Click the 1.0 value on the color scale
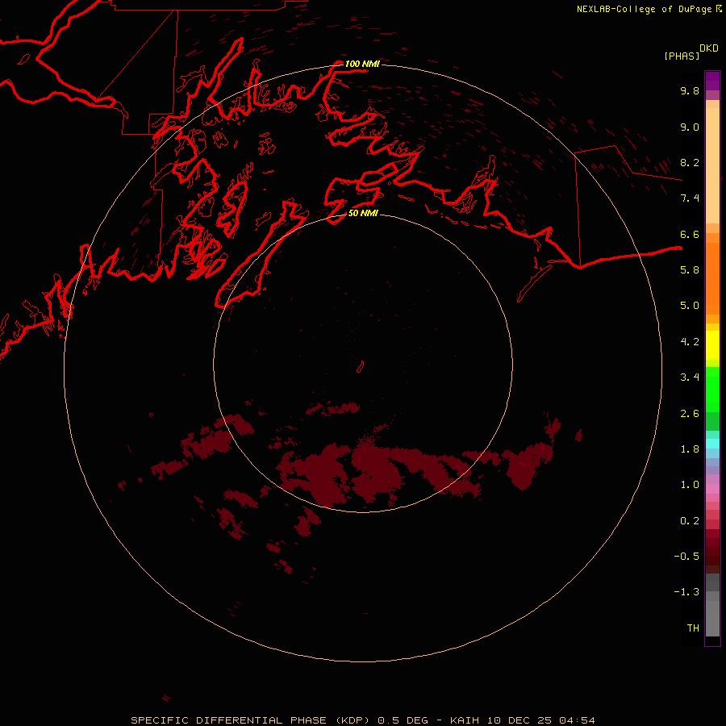 [x=690, y=485]
